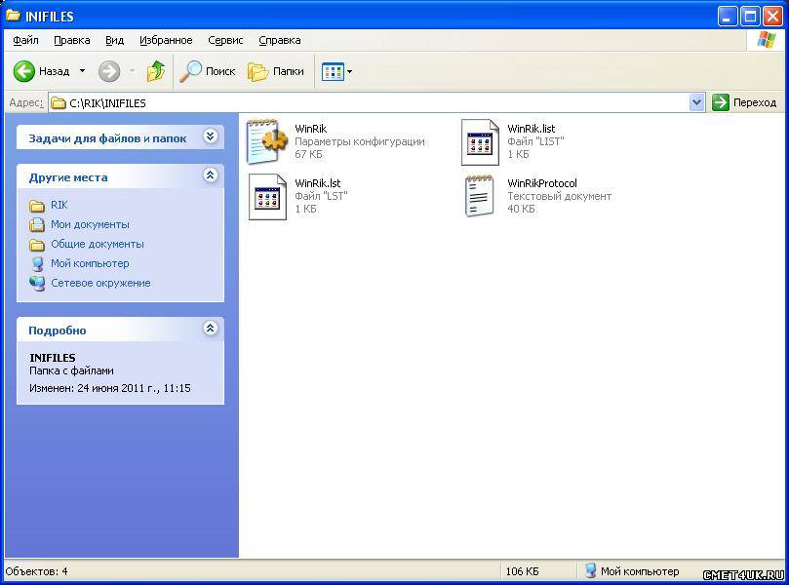
Task: Click the Назад button label
Action: pyautogui.click(x=54, y=71)
